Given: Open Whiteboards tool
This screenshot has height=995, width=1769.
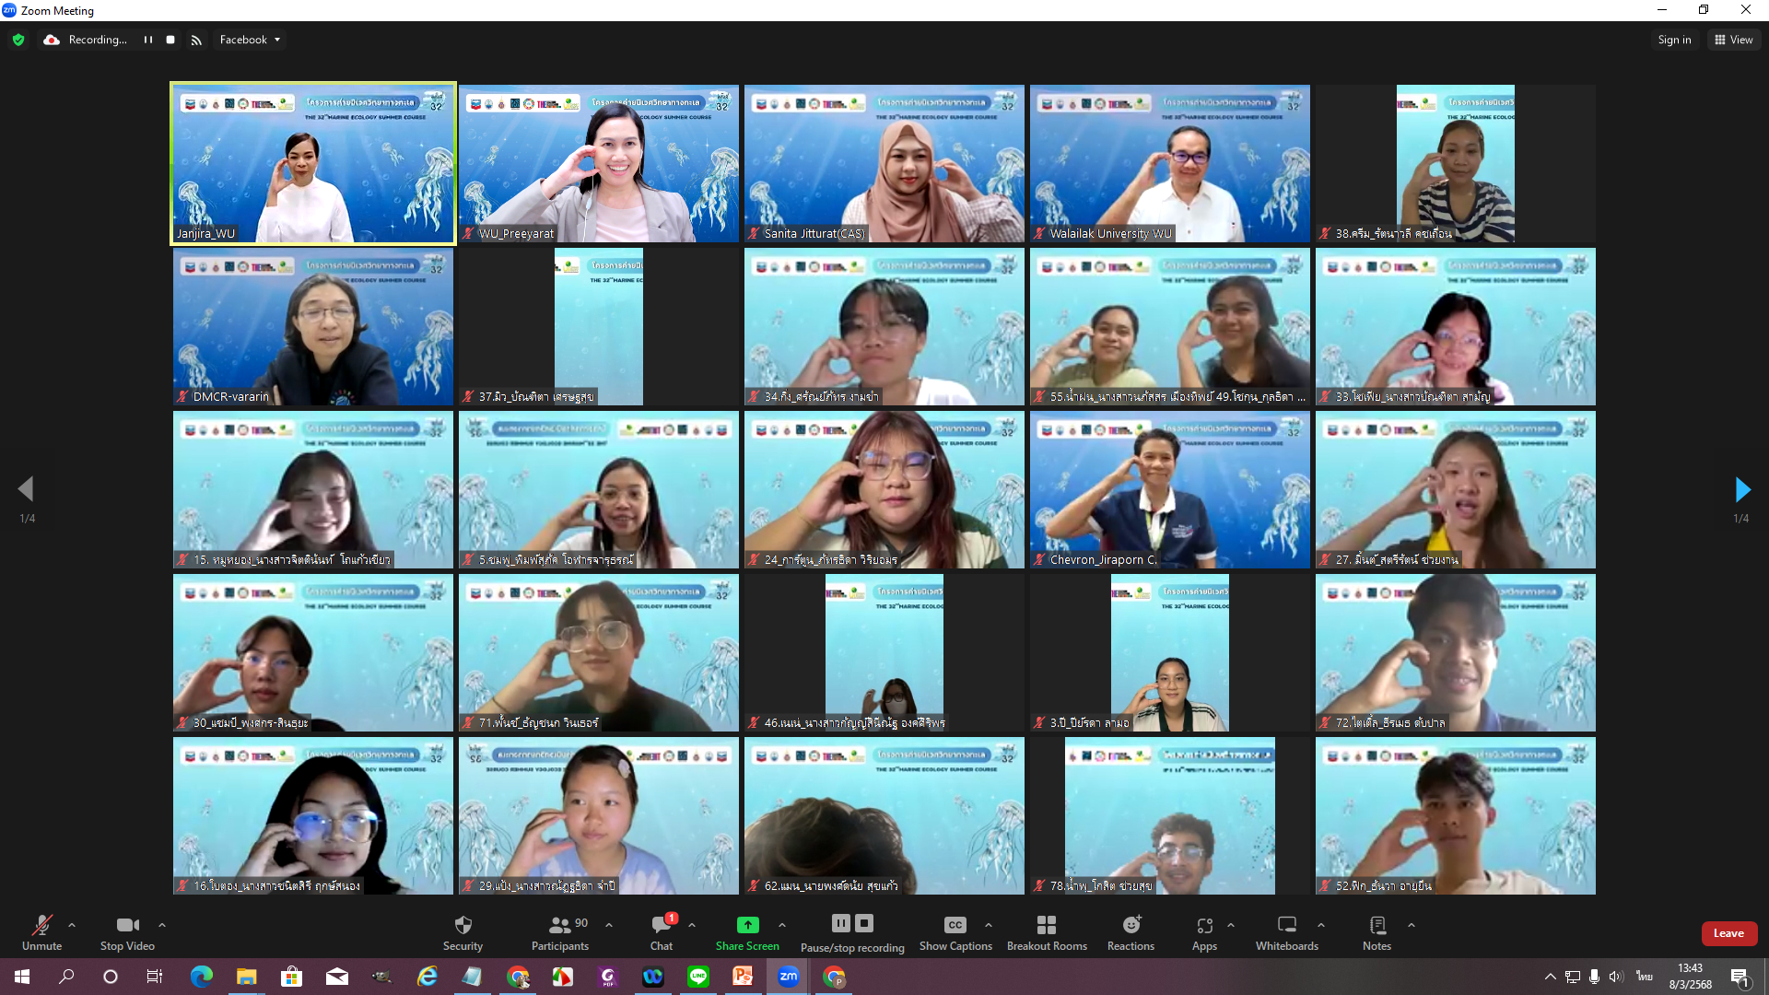Looking at the screenshot, I should (1286, 925).
